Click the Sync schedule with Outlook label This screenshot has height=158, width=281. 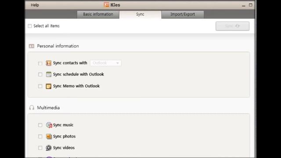click(x=79, y=74)
